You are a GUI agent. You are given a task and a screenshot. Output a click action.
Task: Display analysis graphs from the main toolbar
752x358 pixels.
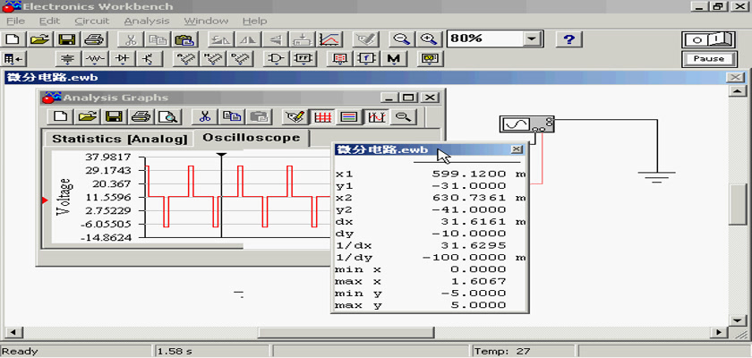tap(330, 38)
